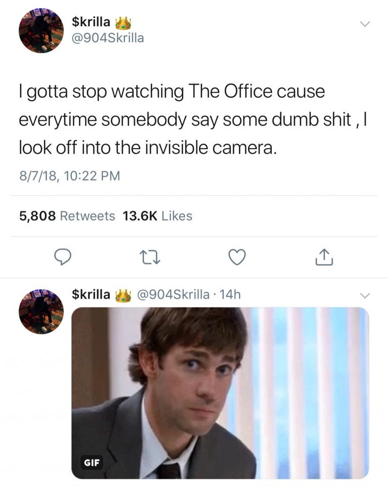The image size is (388, 487).
Task: Select the tweet text about The Office
Action: coord(193,119)
